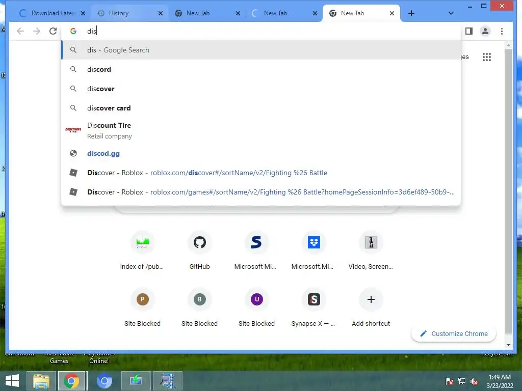Open File Explorer from the taskbar
Image resolution: width=522 pixels, height=391 pixels.
[41, 381]
